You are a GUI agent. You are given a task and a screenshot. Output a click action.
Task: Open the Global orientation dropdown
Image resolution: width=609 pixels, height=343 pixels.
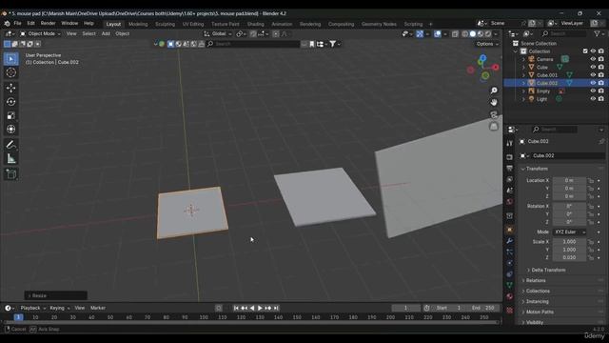pyautogui.click(x=218, y=34)
